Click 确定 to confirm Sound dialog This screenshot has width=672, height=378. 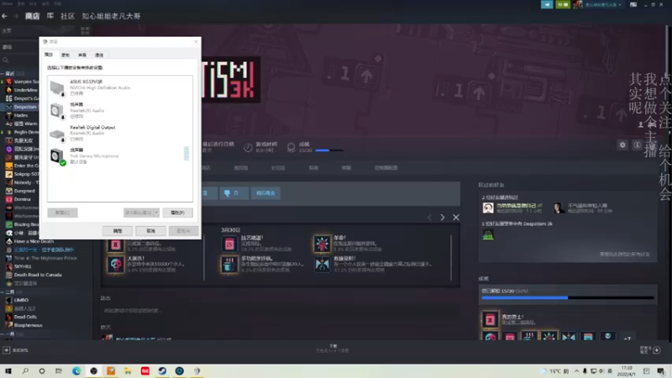click(x=118, y=231)
